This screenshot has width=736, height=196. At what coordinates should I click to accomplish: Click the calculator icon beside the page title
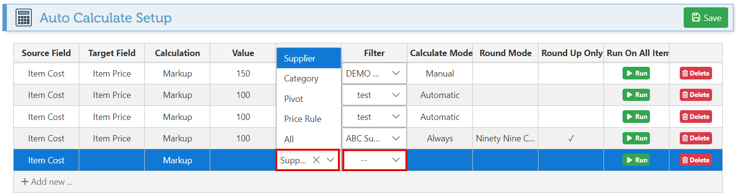pyautogui.click(x=23, y=18)
